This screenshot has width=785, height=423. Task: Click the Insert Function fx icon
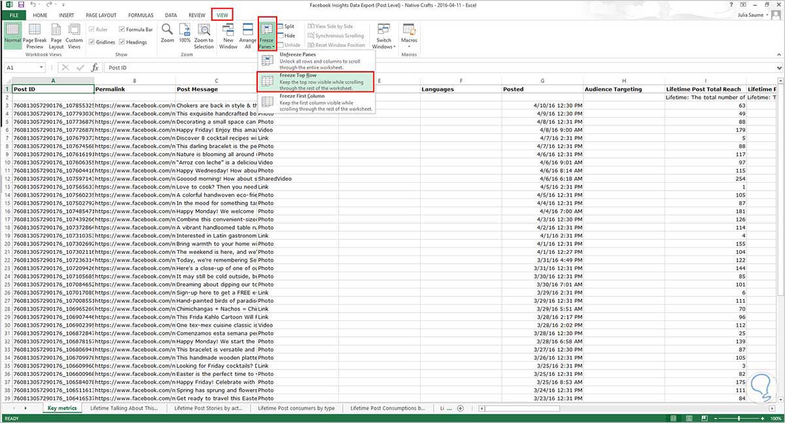coord(95,67)
